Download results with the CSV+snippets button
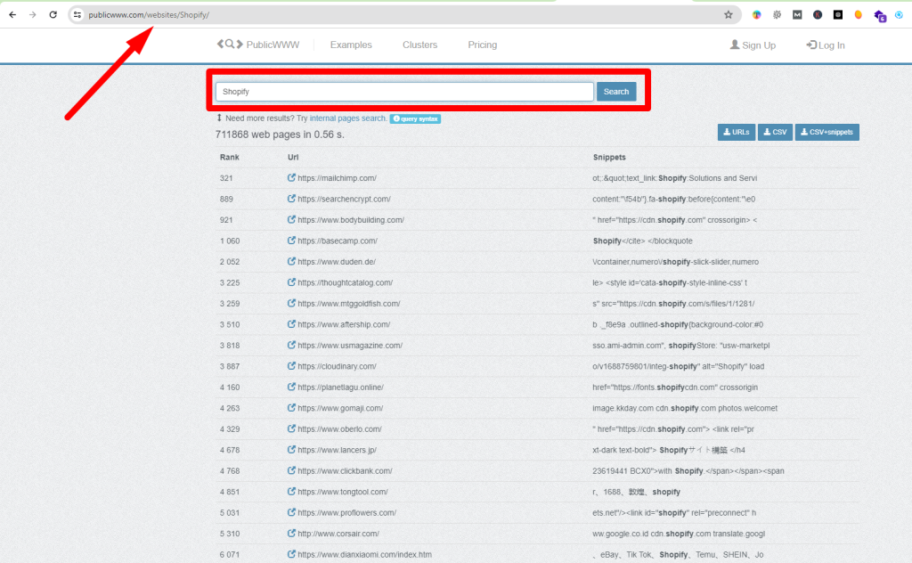912x563 pixels. tap(827, 132)
